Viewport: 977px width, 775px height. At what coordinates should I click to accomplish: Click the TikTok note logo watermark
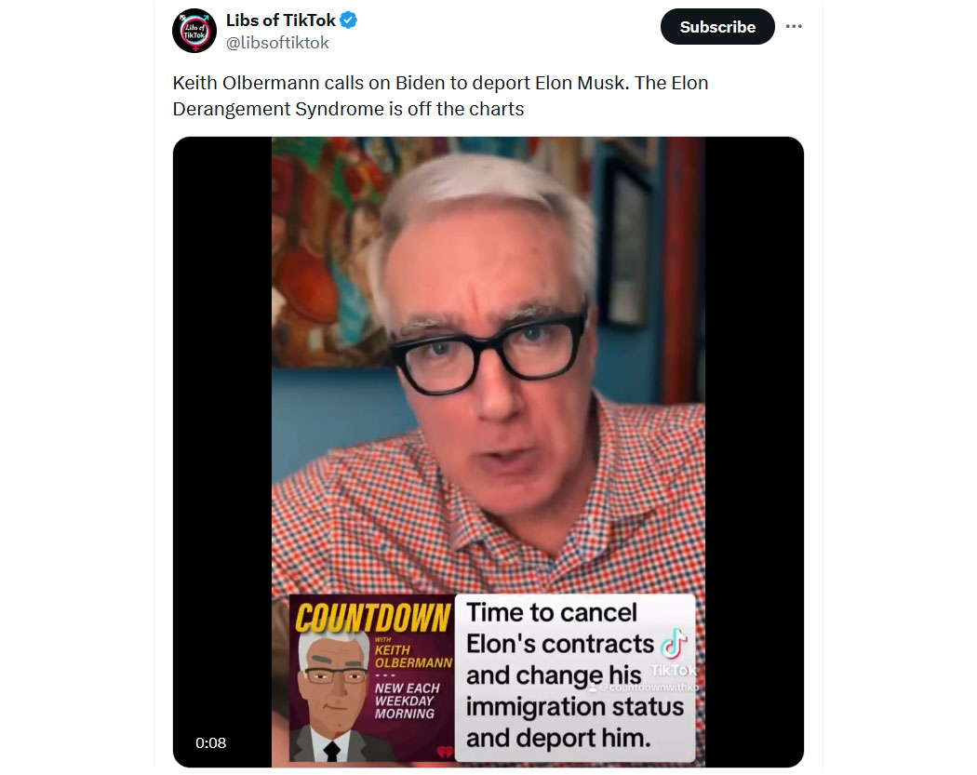[674, 644]
